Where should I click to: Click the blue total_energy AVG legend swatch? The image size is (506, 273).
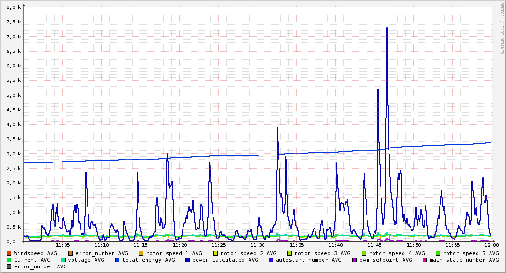click(117, 260)
